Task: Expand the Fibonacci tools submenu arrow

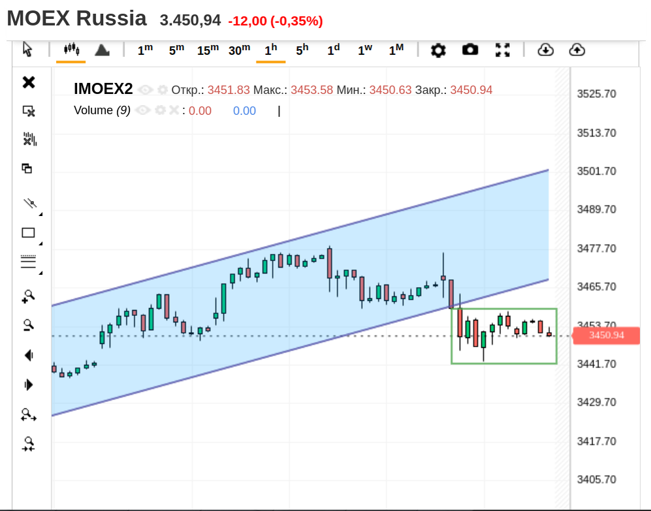Action: pos(40,273)
